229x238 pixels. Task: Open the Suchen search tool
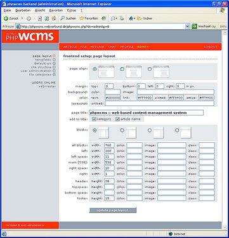point(68,18)
